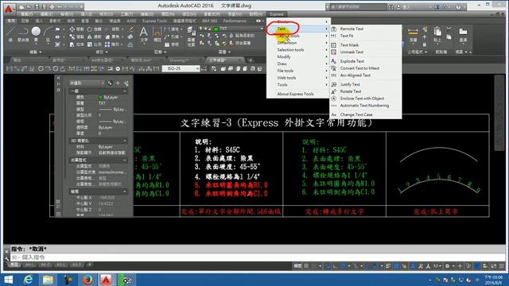Click the Plot/Print icon in quick access toolbar
Screen dimensions: 509x286
[52, 6]
